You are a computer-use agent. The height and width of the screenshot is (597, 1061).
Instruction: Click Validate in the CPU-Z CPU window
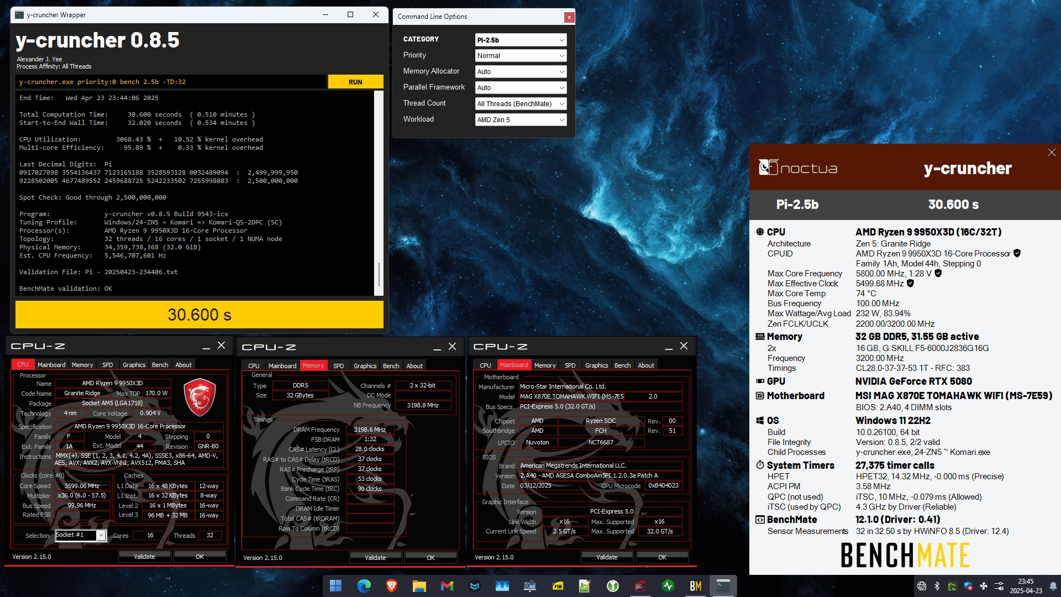click(144, 557)
